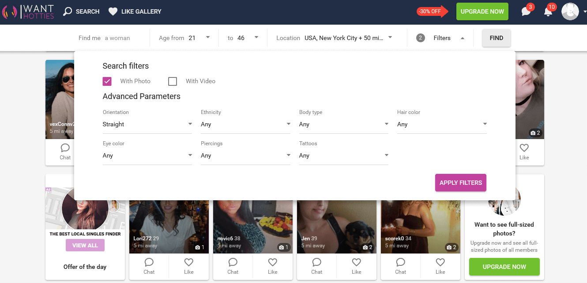The height and width of the screenshot is (283, 587).
Task: Click Jen's photo count camera icon
Action: 368,247
